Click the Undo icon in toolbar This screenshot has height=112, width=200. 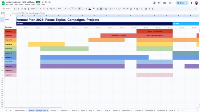tap(19, 9)
